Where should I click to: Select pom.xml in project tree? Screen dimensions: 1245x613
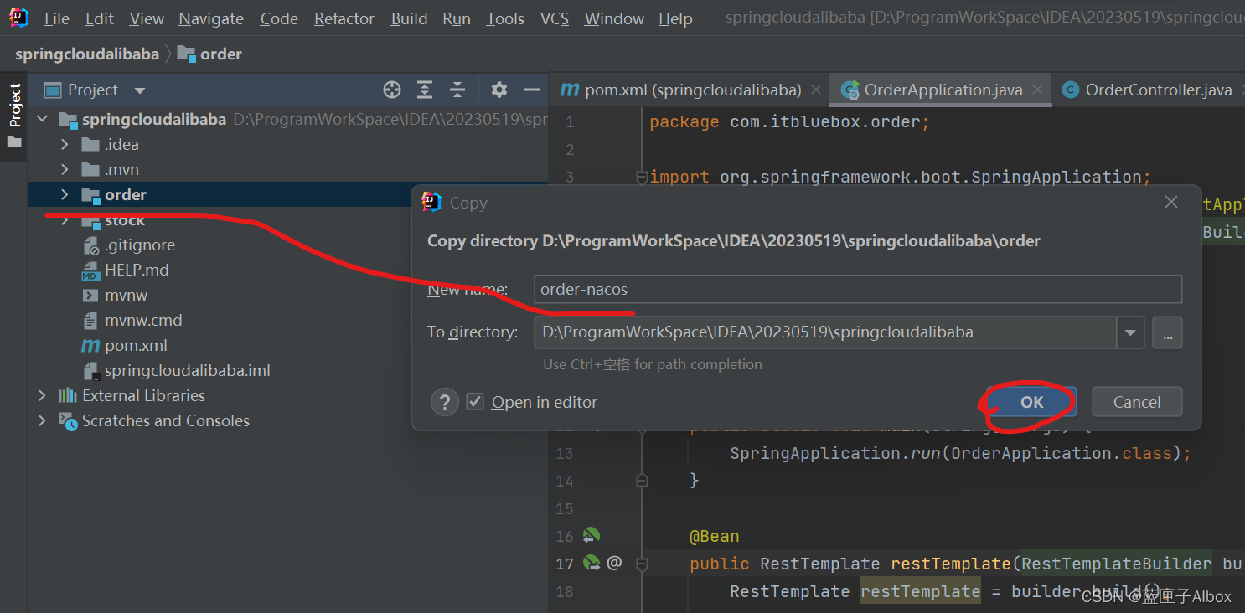(x=136, y=345)
